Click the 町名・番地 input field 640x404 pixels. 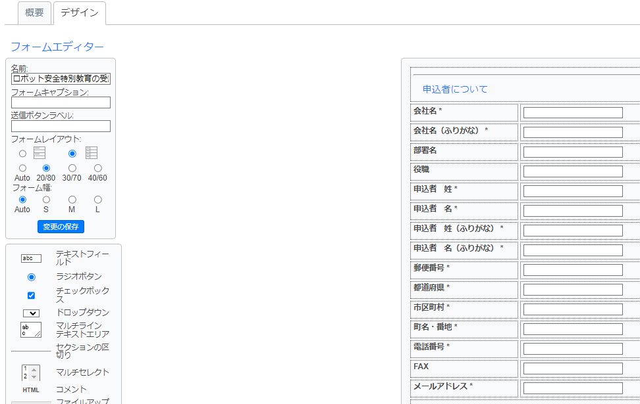pyautogui.click(x=573, y=329)
